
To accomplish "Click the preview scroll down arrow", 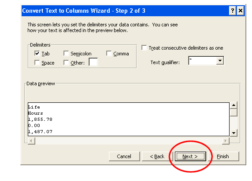I will click(233, 133).
